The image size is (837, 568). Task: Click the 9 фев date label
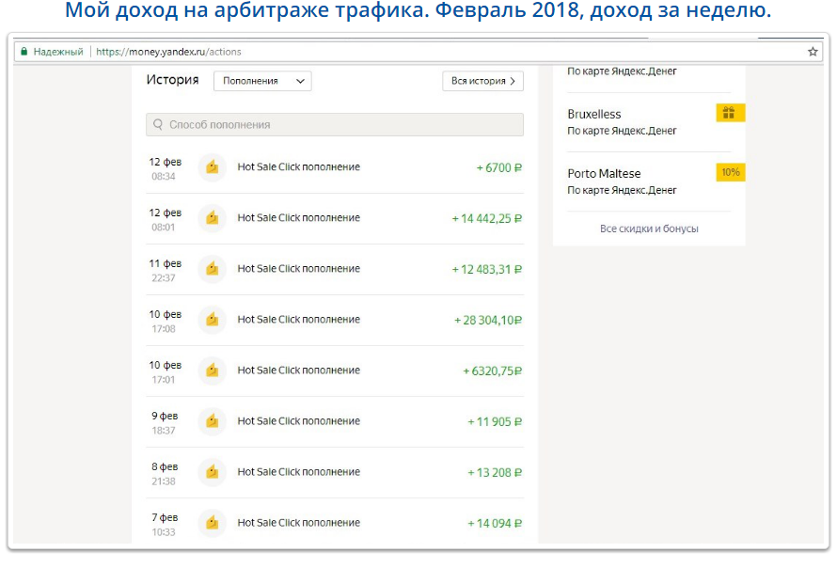[x=165, y=416]
